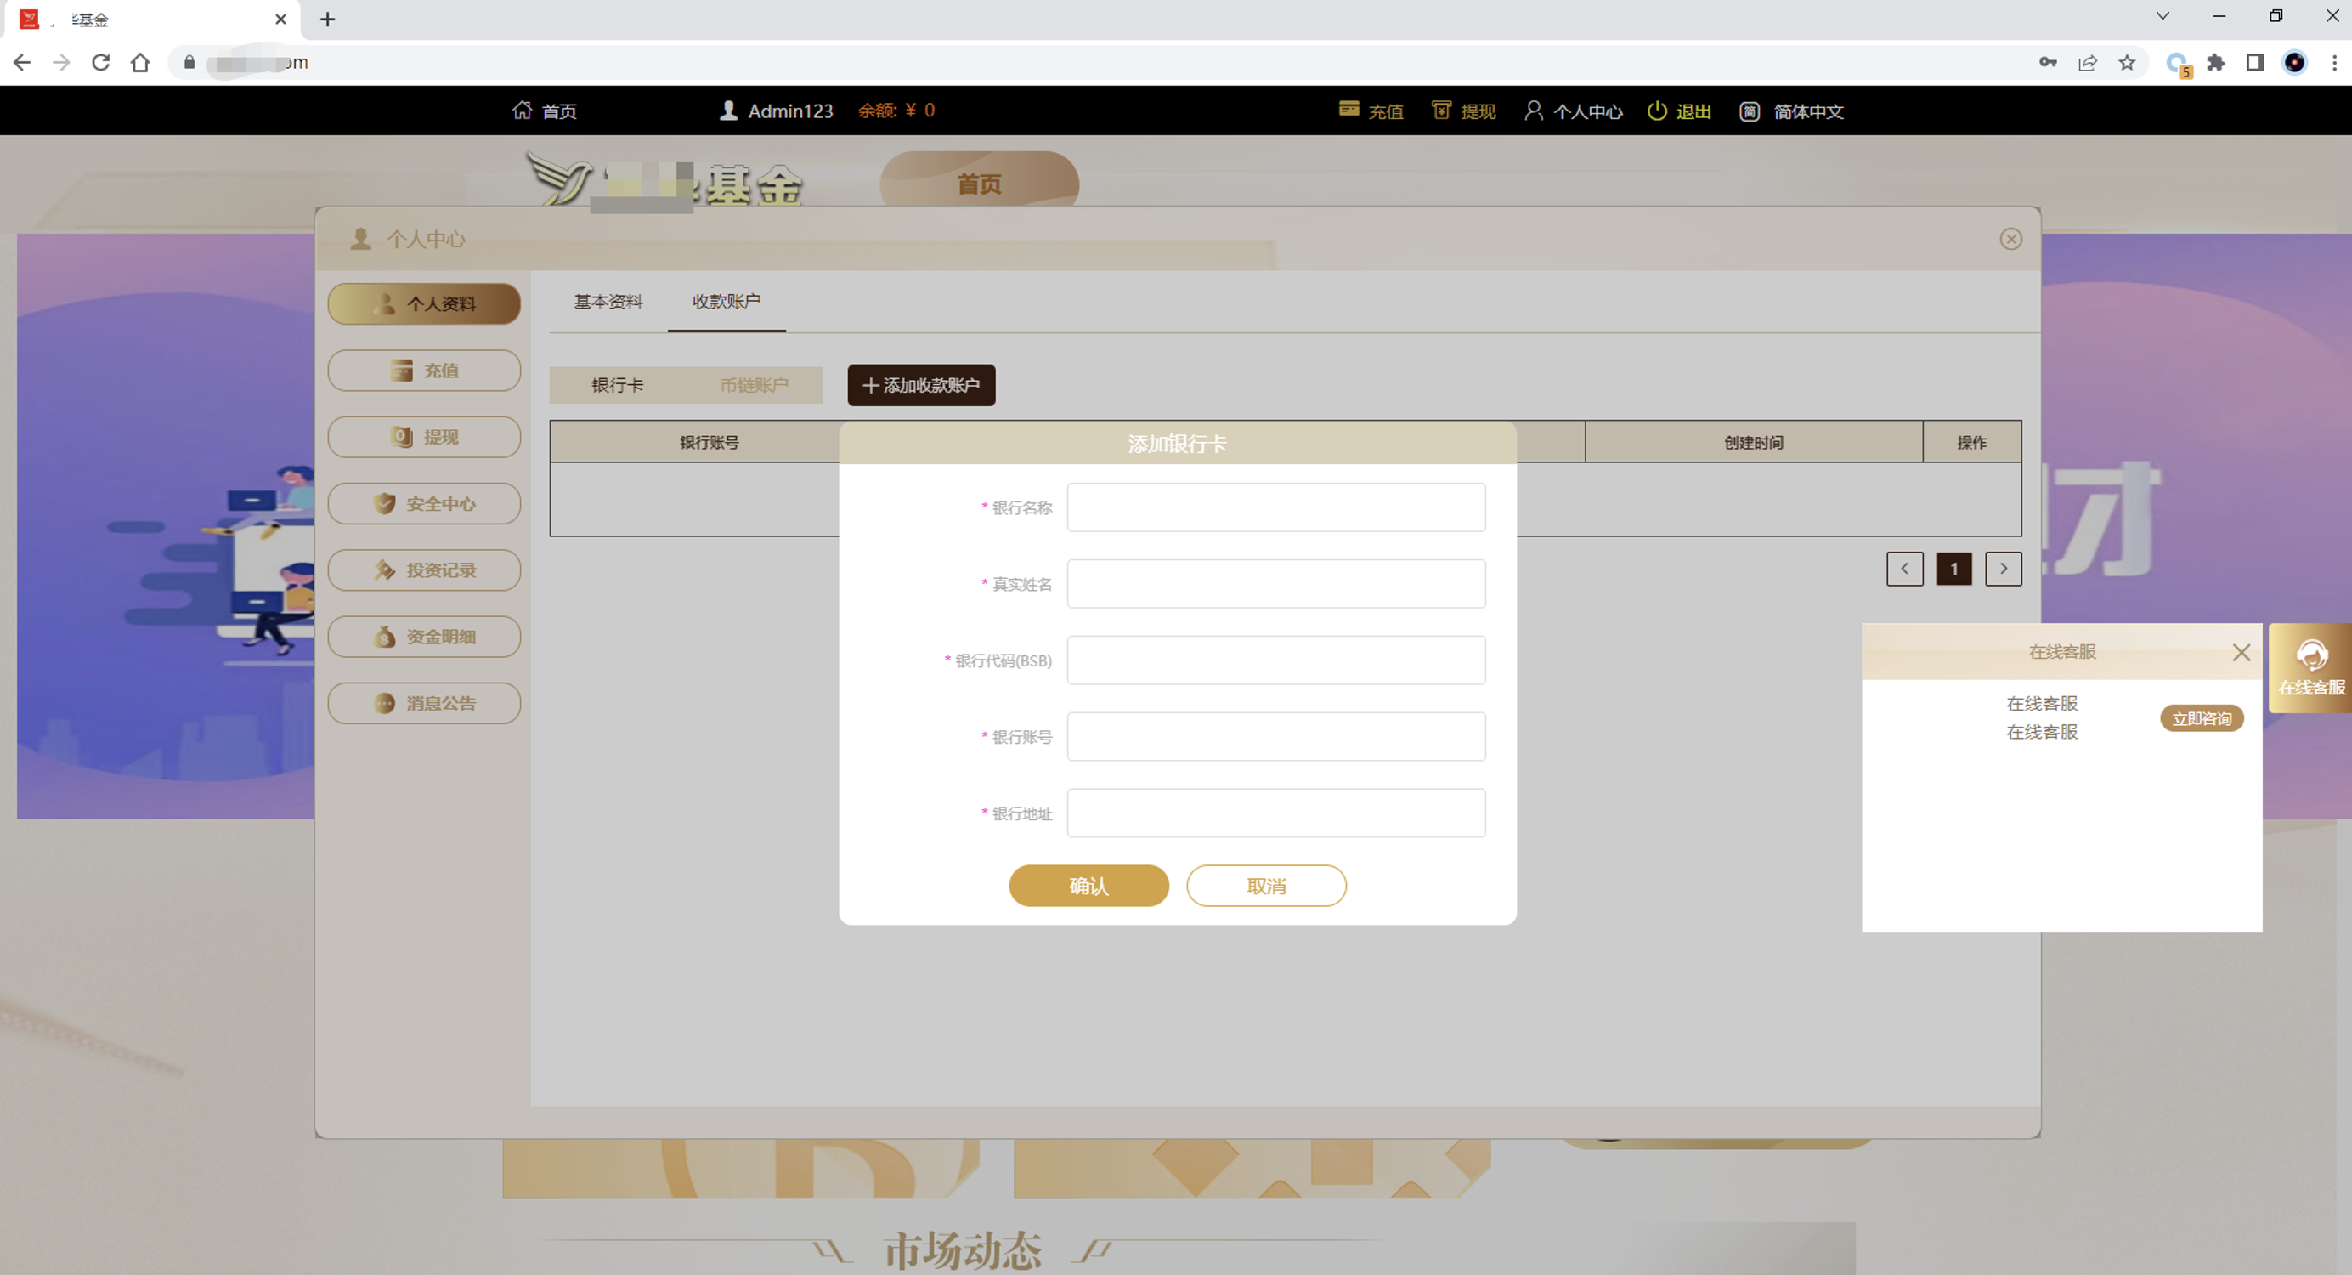The width and height of the screenshot is (2352, 1275).
Task: Select 充值 in the sidebar
Action: click(425, 371)
